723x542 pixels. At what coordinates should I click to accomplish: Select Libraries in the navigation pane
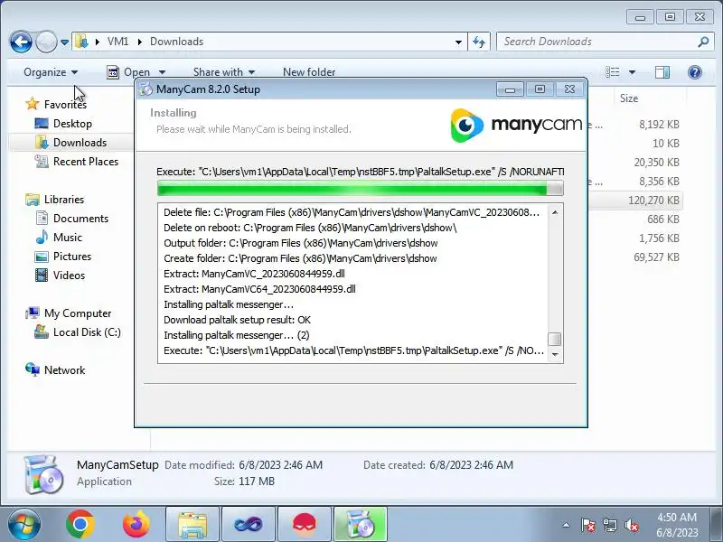tap(64, 200)
